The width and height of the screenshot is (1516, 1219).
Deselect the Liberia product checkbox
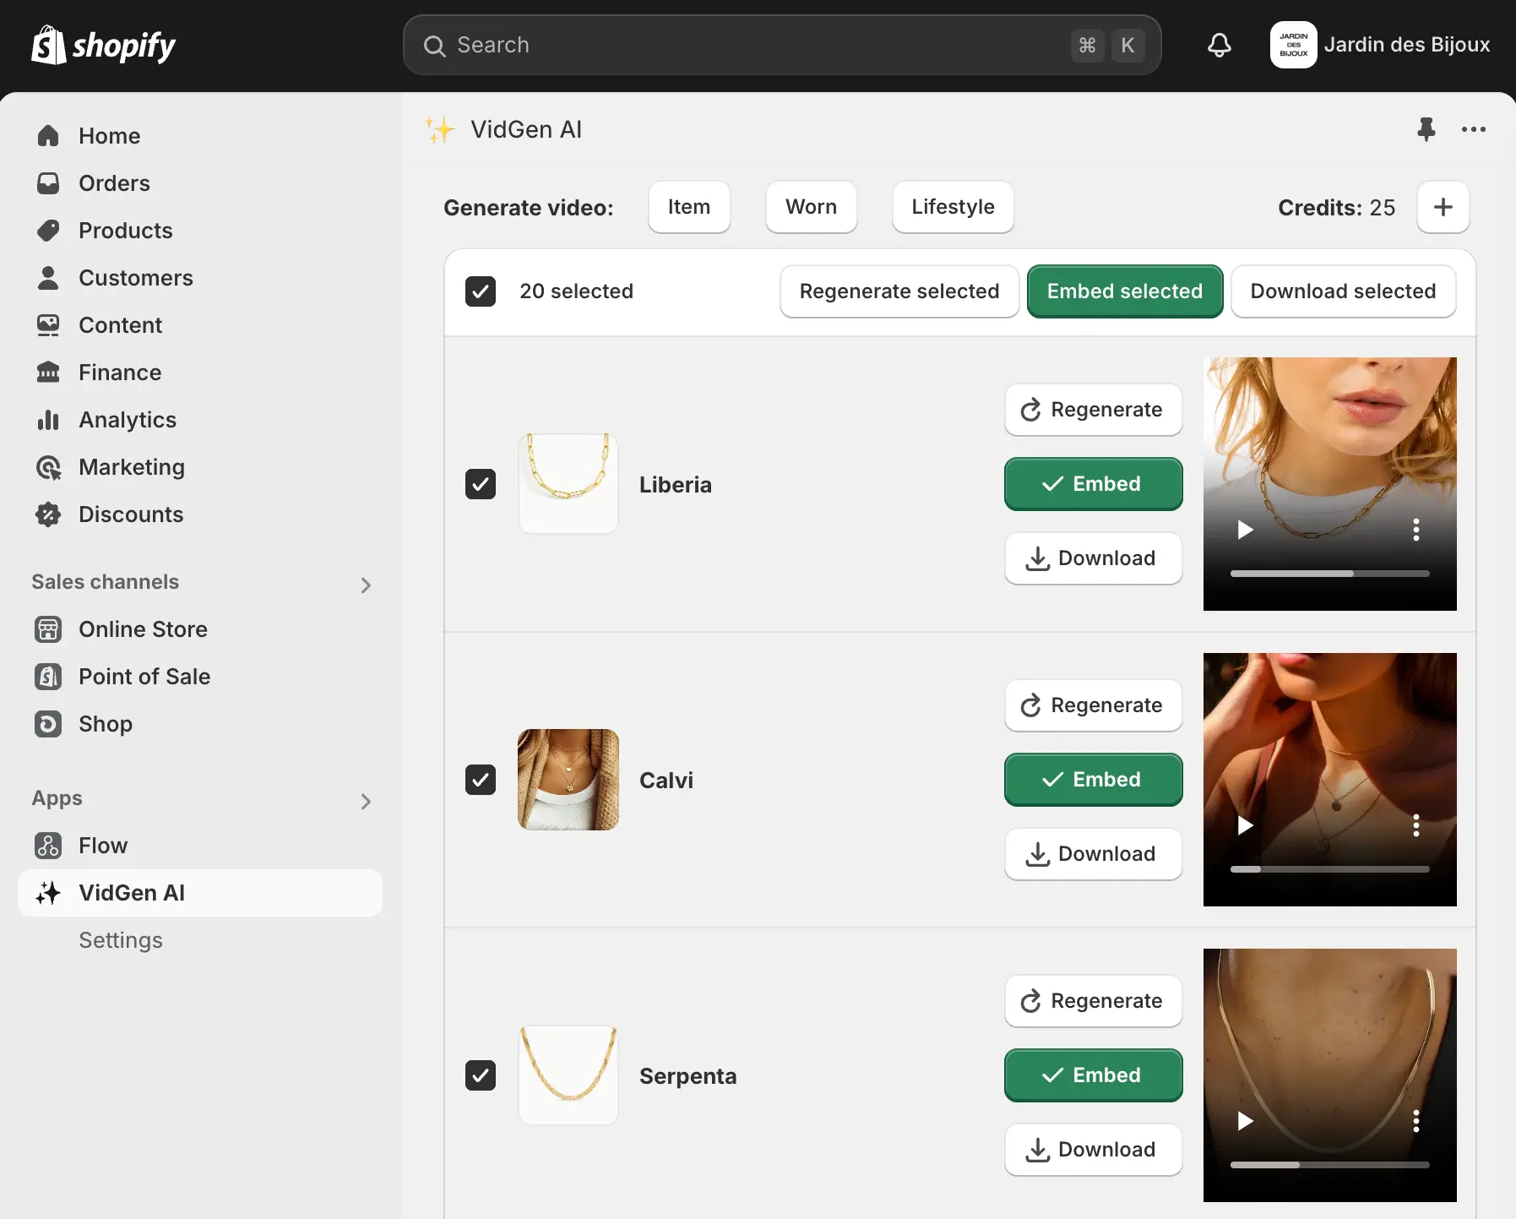[481, 484]
